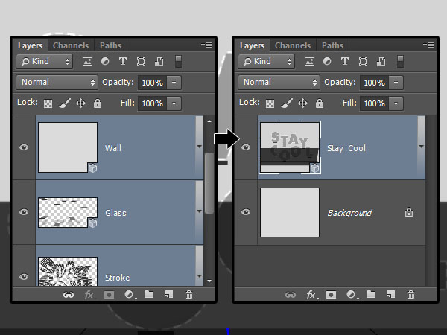Click left panel layers scrollbar thumb
This screenshot has height=335, width=447.
(209, 183)
